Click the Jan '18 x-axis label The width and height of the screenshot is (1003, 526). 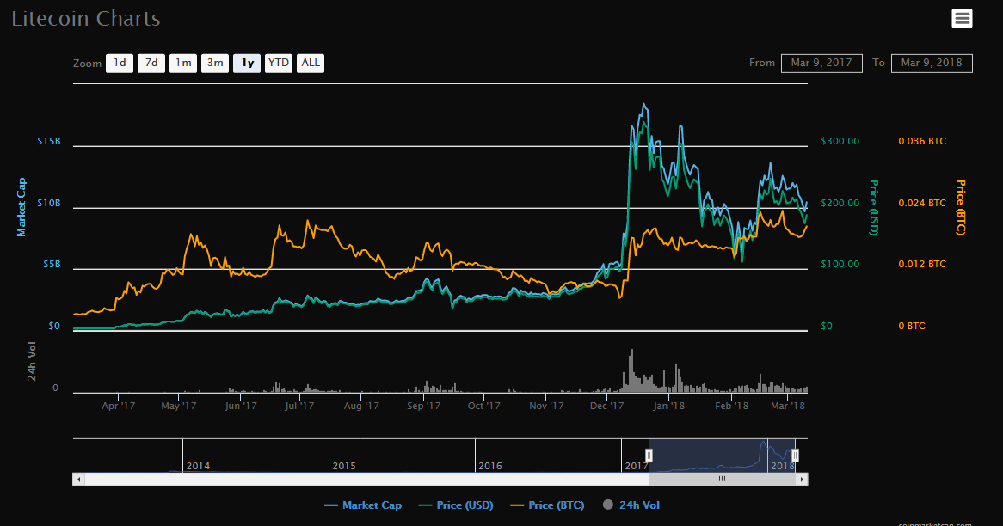click(x=668, y=406)
